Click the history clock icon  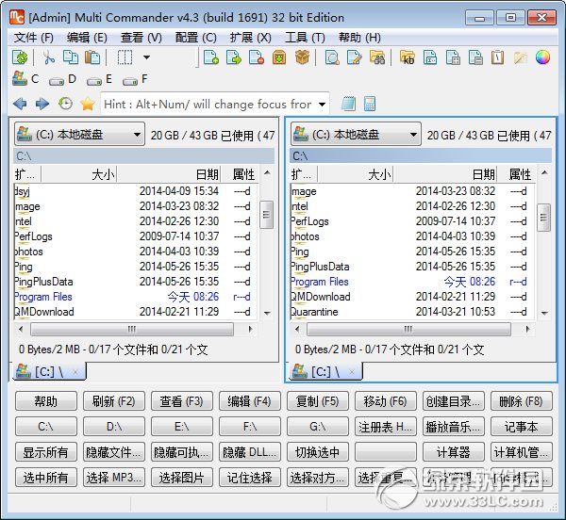point(65,105)
